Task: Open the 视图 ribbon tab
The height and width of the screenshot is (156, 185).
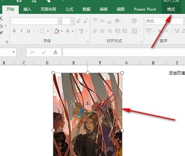Action: coord(120,9)
